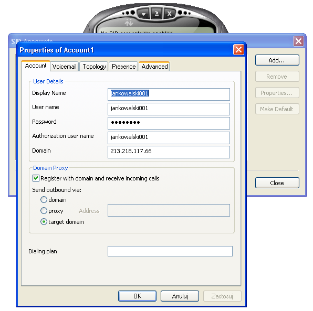Select the proxy outbound radio button
The width and height of the screenshot is (313, 311).
44,210
